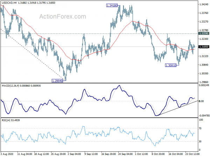This screenshot has width=210, height=157.
Task: Click the 24 Sep 04:00 date label
Action: [125, 154]
